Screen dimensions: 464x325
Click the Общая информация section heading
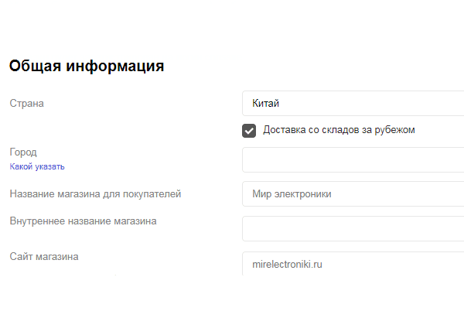click(87, 66)
